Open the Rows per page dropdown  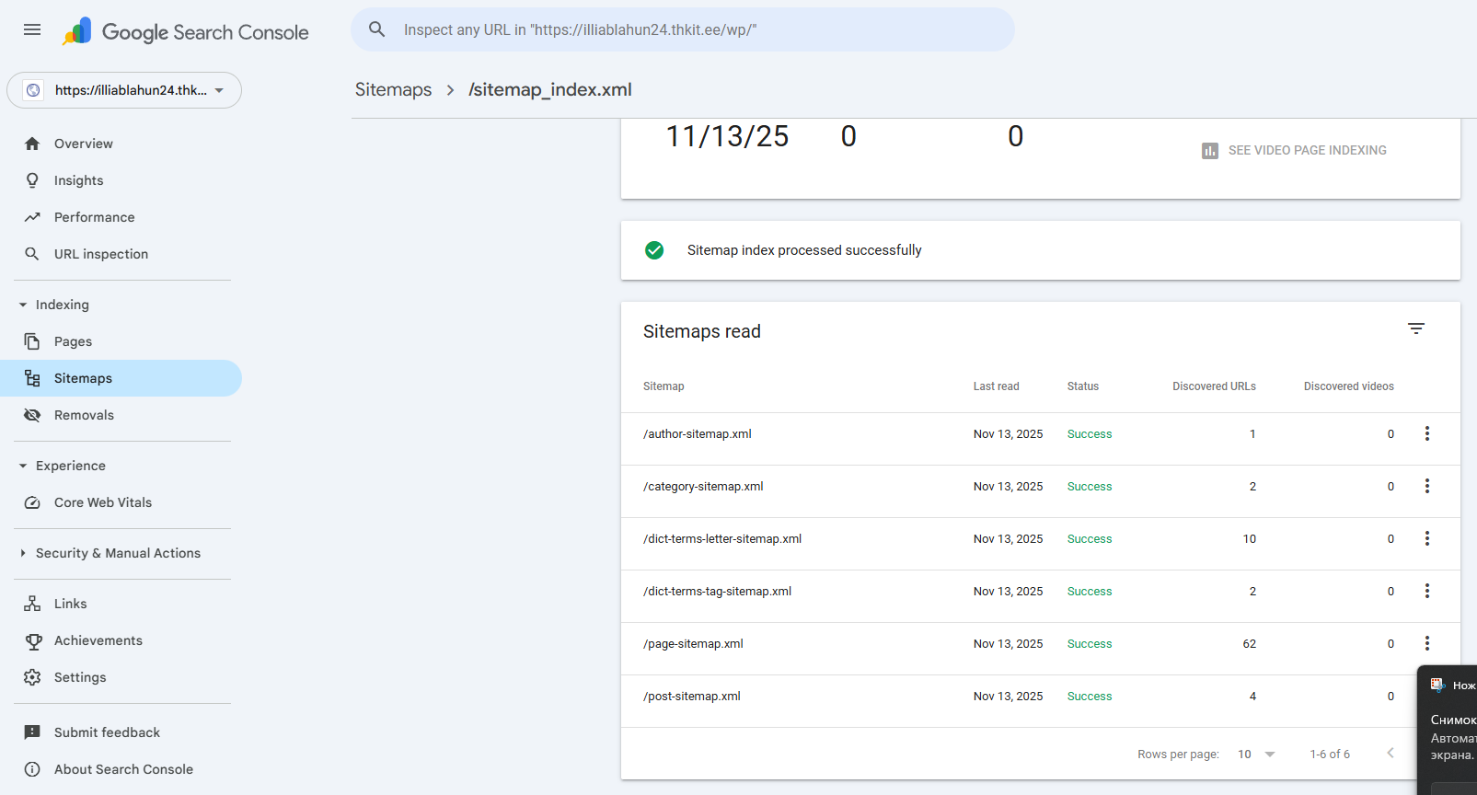click(1255, 755)
